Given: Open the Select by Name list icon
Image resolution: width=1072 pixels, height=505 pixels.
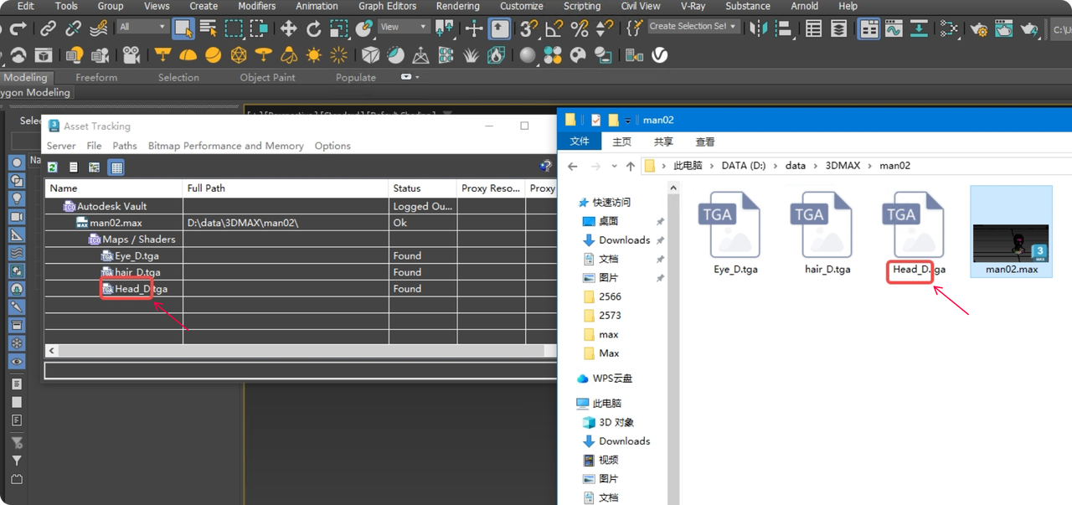Looking at the screenshot, I should [209, 28].
